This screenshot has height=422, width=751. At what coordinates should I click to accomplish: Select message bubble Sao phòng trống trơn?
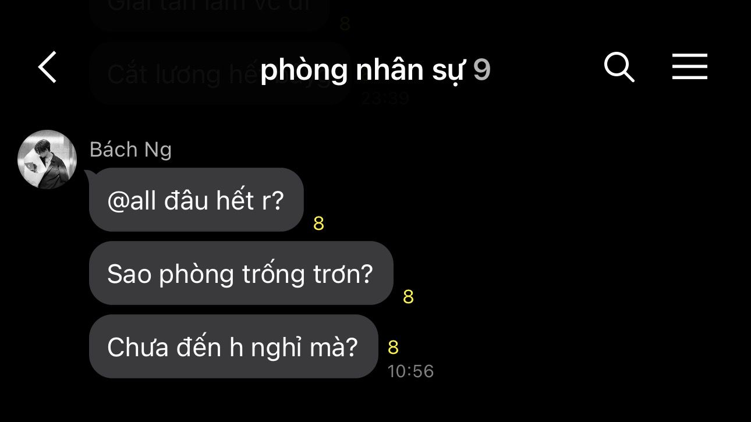[x=241, y=273]
